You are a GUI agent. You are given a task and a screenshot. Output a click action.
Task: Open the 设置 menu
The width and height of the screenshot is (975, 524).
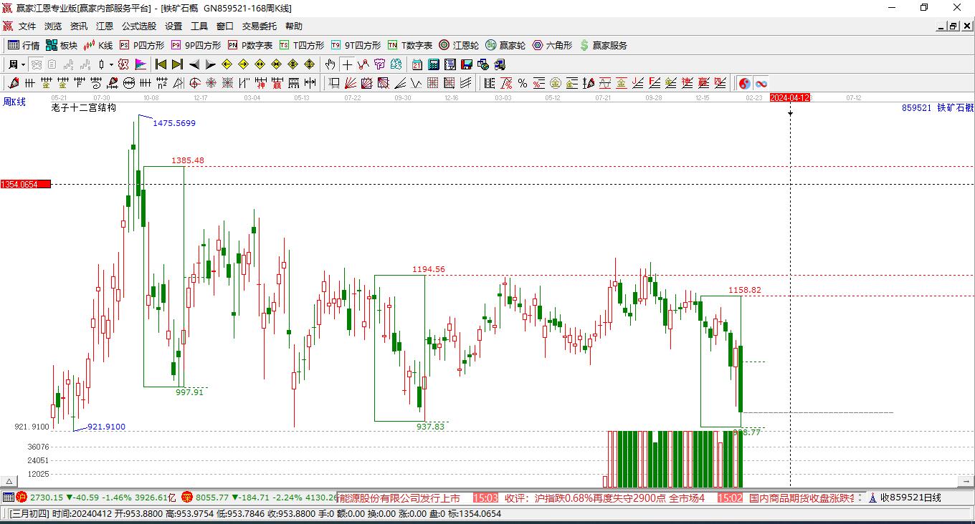[x=173, y=26]
